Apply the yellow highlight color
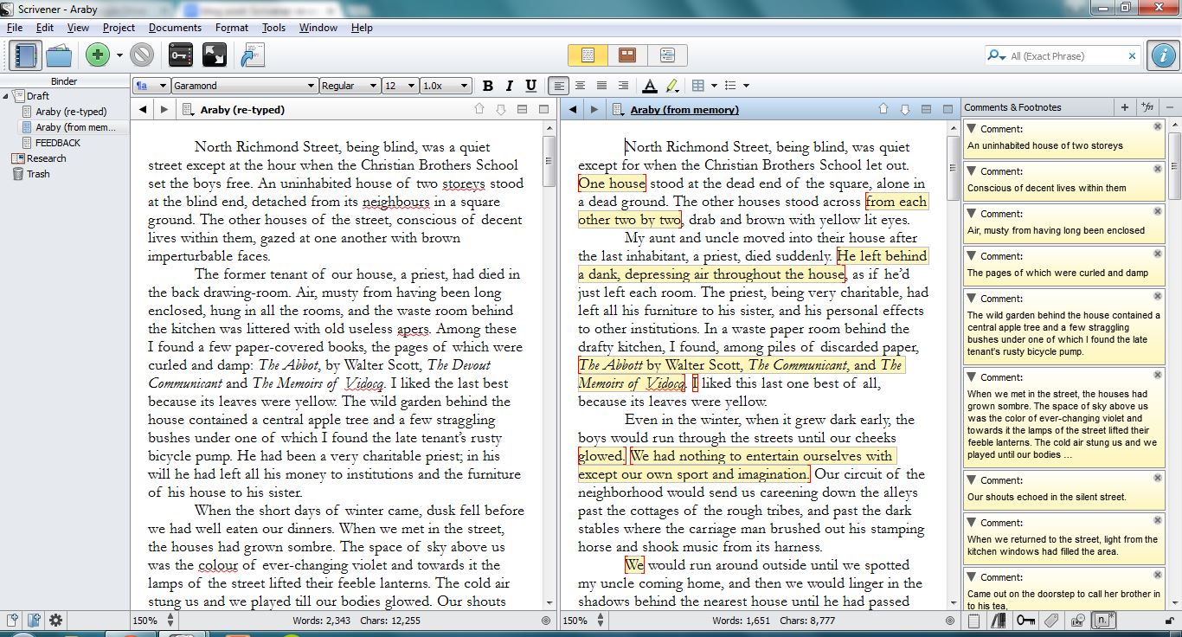 pyautogui.click(x=672, y=86)
